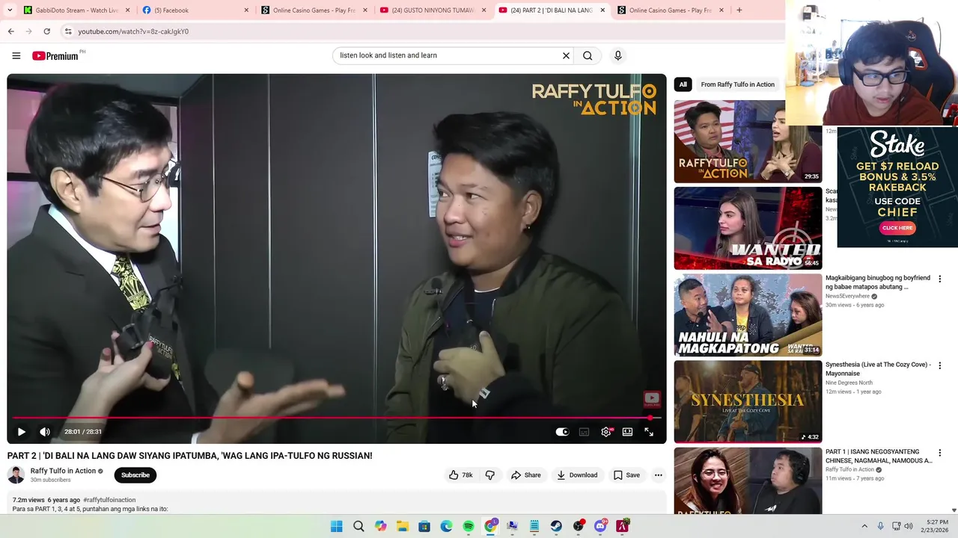The image size is (958, 538).
Task: Open more actions three-dot menu under video
Action: coord(659,475)
